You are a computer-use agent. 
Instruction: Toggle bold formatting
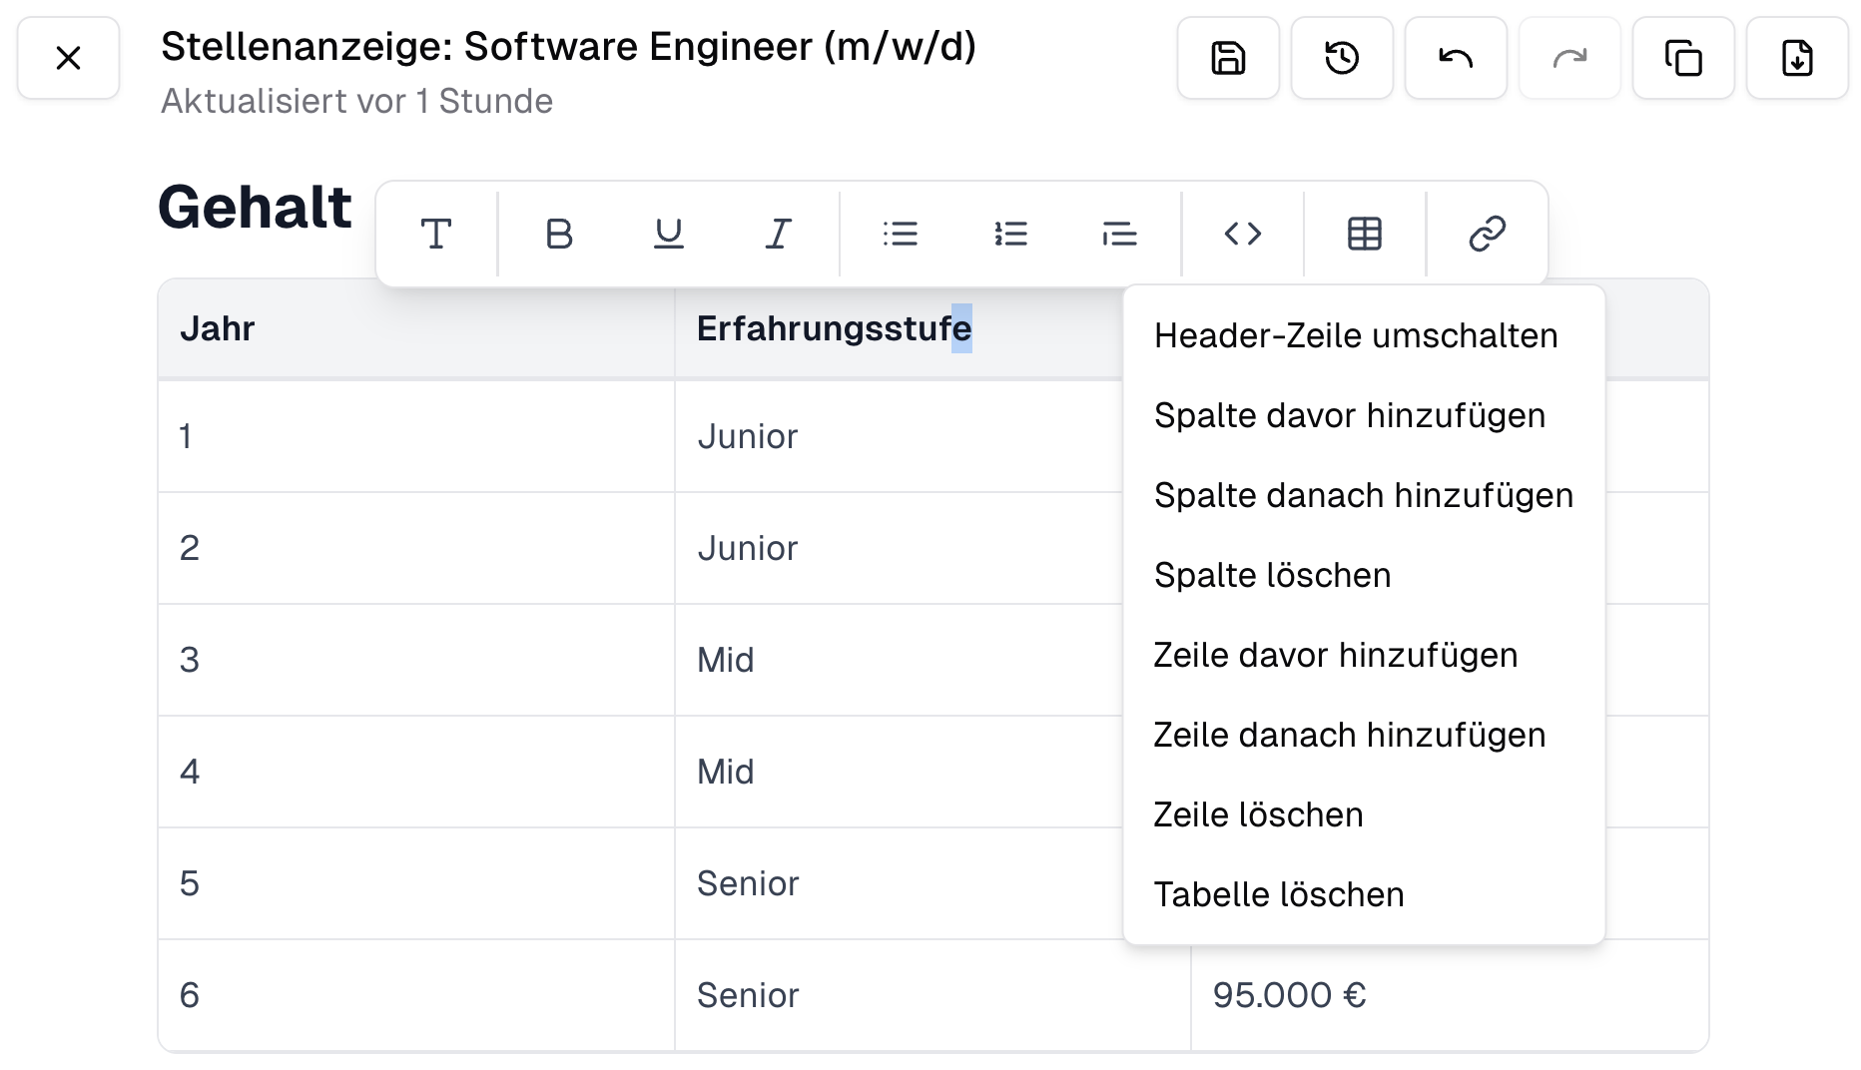pyautogui.click(x=559, y=235)
